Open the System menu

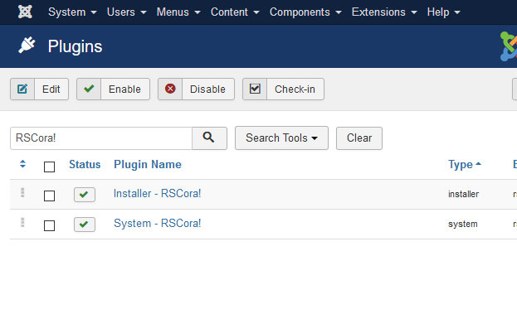click(x=72, y=12)
